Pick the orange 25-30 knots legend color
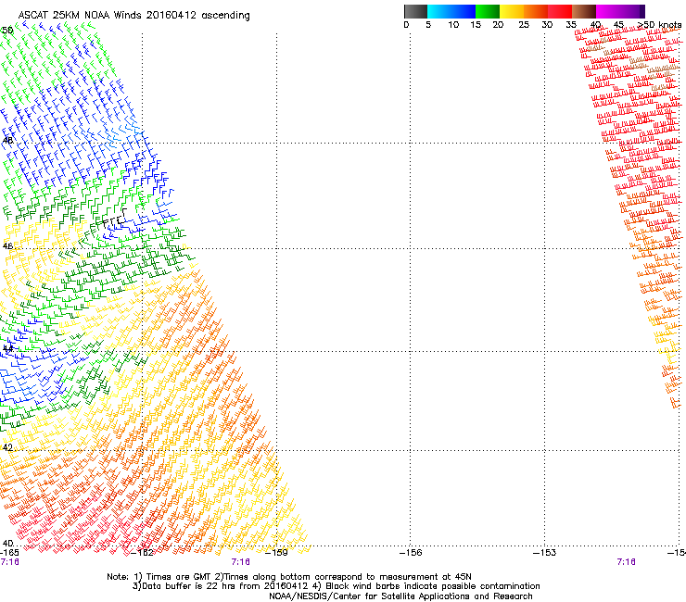 click(x=536, y=11)
